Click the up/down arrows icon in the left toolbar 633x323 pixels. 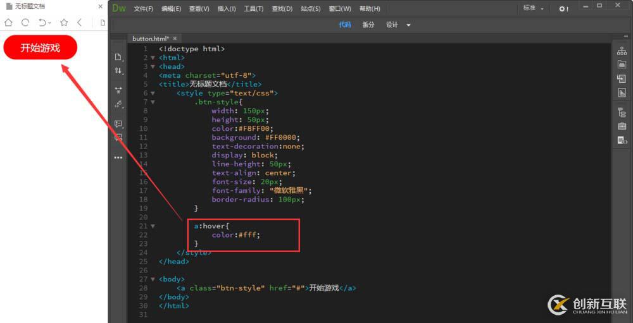pyautogui.click(x=118, y=71)
